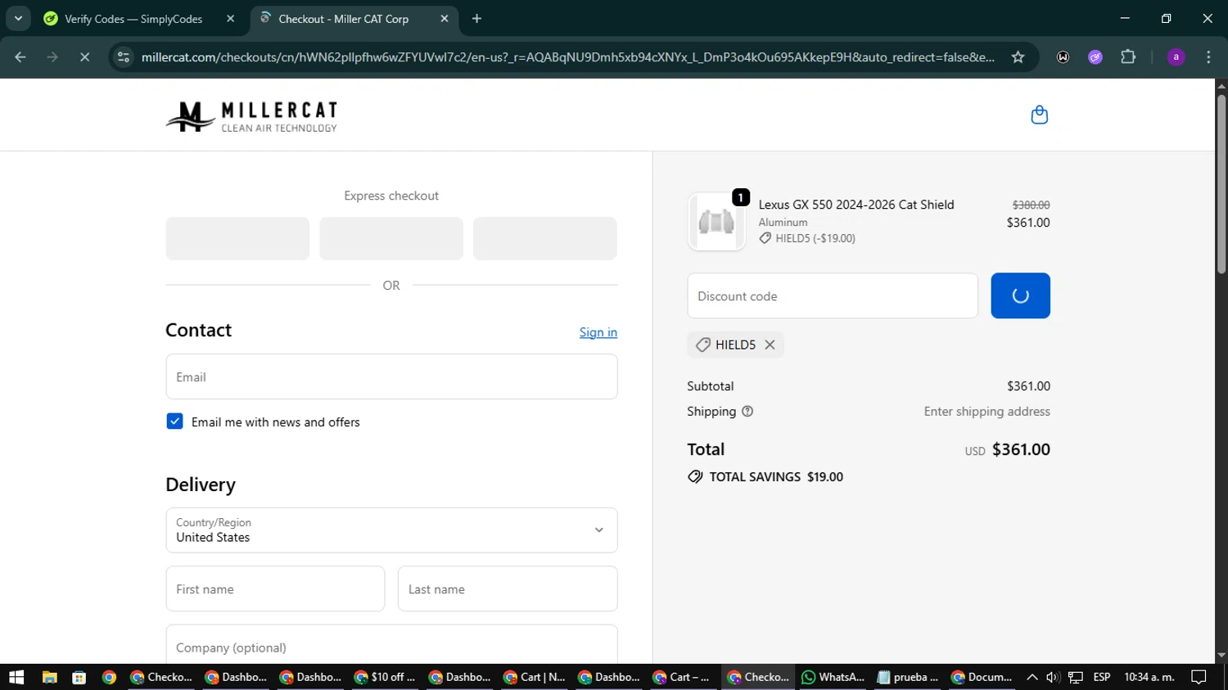Bookmark this page with the star icon
Screen dimensions: 1228x690
click(1018, 57)
